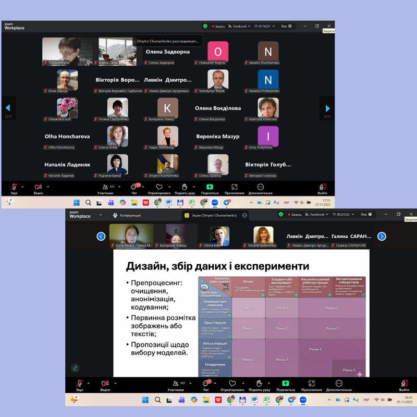Open participants panel showing 412 count
The width and height of the screenshot is (417, 417).
point(105,188)
